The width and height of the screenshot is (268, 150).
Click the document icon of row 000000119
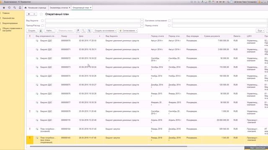(37, 120)
